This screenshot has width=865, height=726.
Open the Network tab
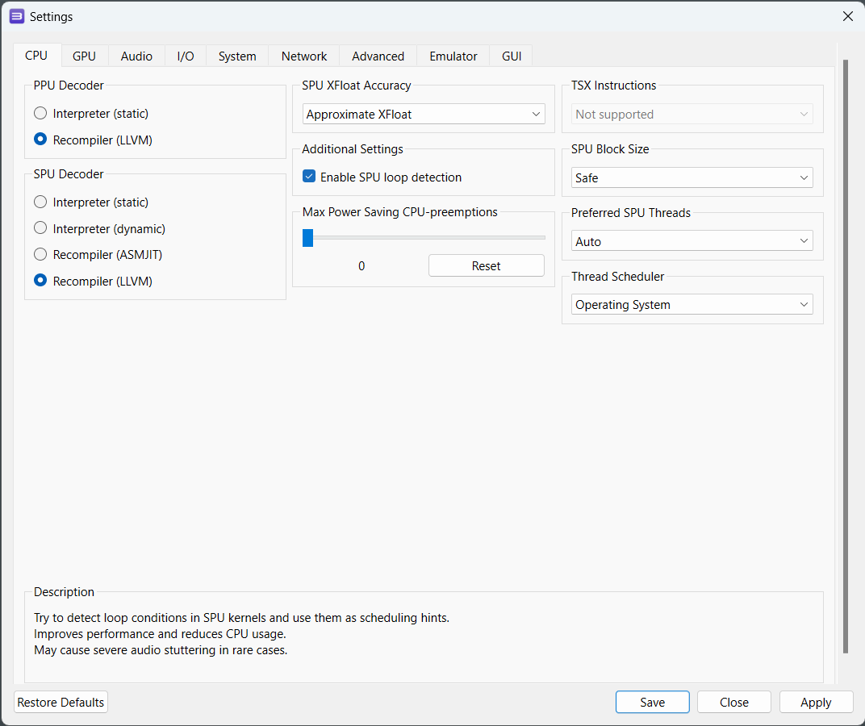[x=304, y=56]
